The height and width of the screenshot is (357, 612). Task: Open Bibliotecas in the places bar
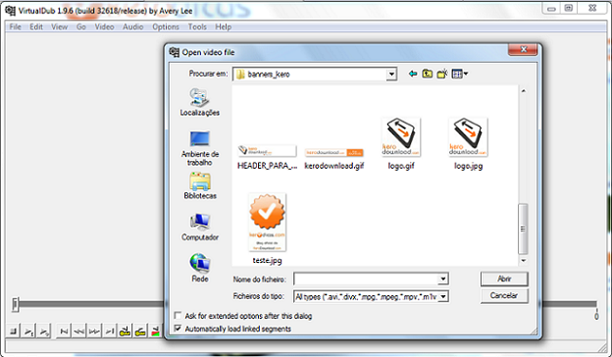200,186
